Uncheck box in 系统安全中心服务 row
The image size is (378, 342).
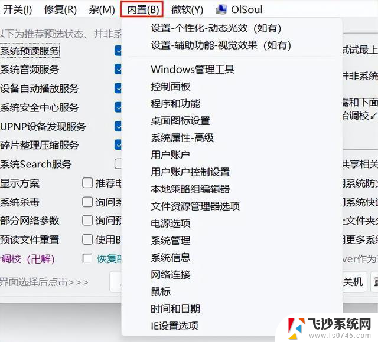pyautogui.click(x=118, y=107)
